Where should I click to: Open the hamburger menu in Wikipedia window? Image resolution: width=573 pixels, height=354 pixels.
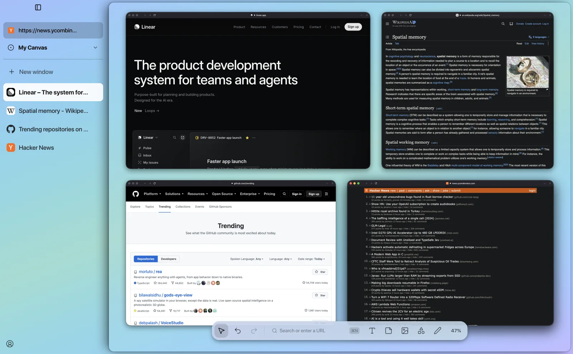tap(387, 24)
